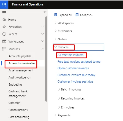Screen dimensions: 123x121
Task: Click the Modules list icon
Action: [x=4, y=49]
